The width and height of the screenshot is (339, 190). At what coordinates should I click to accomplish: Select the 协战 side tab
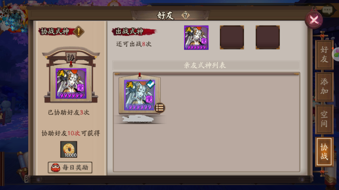[324, 152]
